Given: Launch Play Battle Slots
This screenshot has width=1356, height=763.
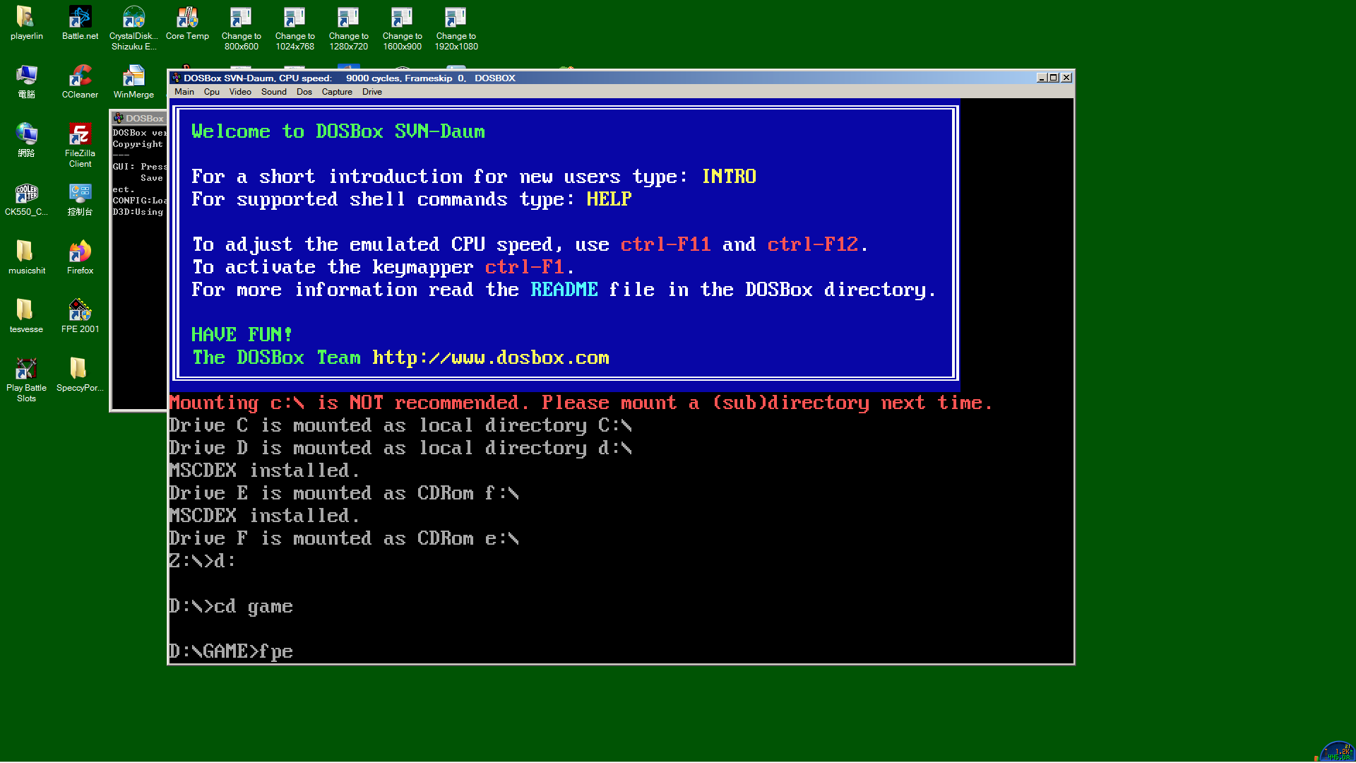Looking at the screenshot, I should pos(26,367).
